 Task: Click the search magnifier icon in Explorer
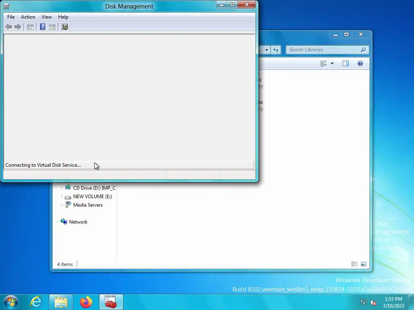[363, 50]
